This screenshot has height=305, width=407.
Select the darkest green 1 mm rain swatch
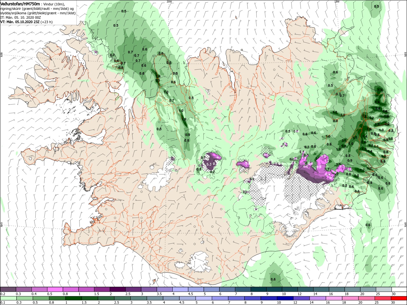[74, 298]
